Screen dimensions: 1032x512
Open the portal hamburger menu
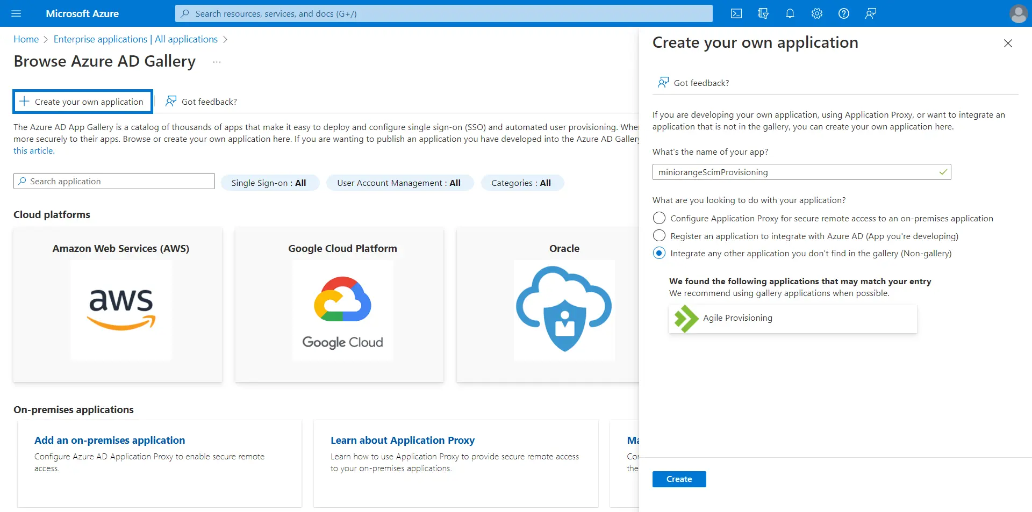click(16, 13)
